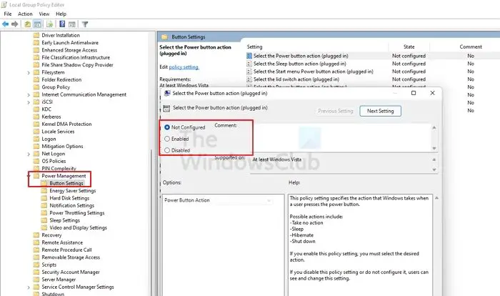Screen dimensions: 500x296
Task: Click the Help text scroll-up arrow
Action: (x=436, y=198)
